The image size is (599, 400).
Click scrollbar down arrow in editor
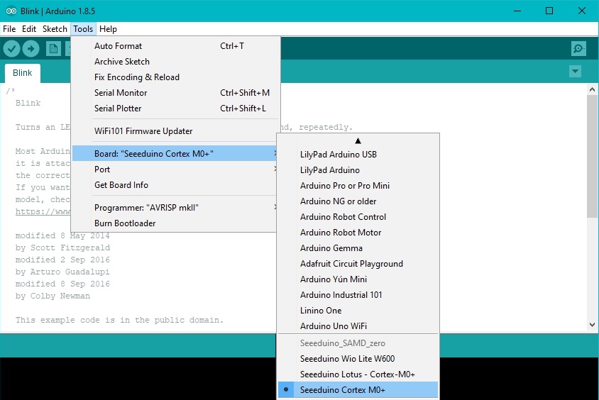(592, 324)
